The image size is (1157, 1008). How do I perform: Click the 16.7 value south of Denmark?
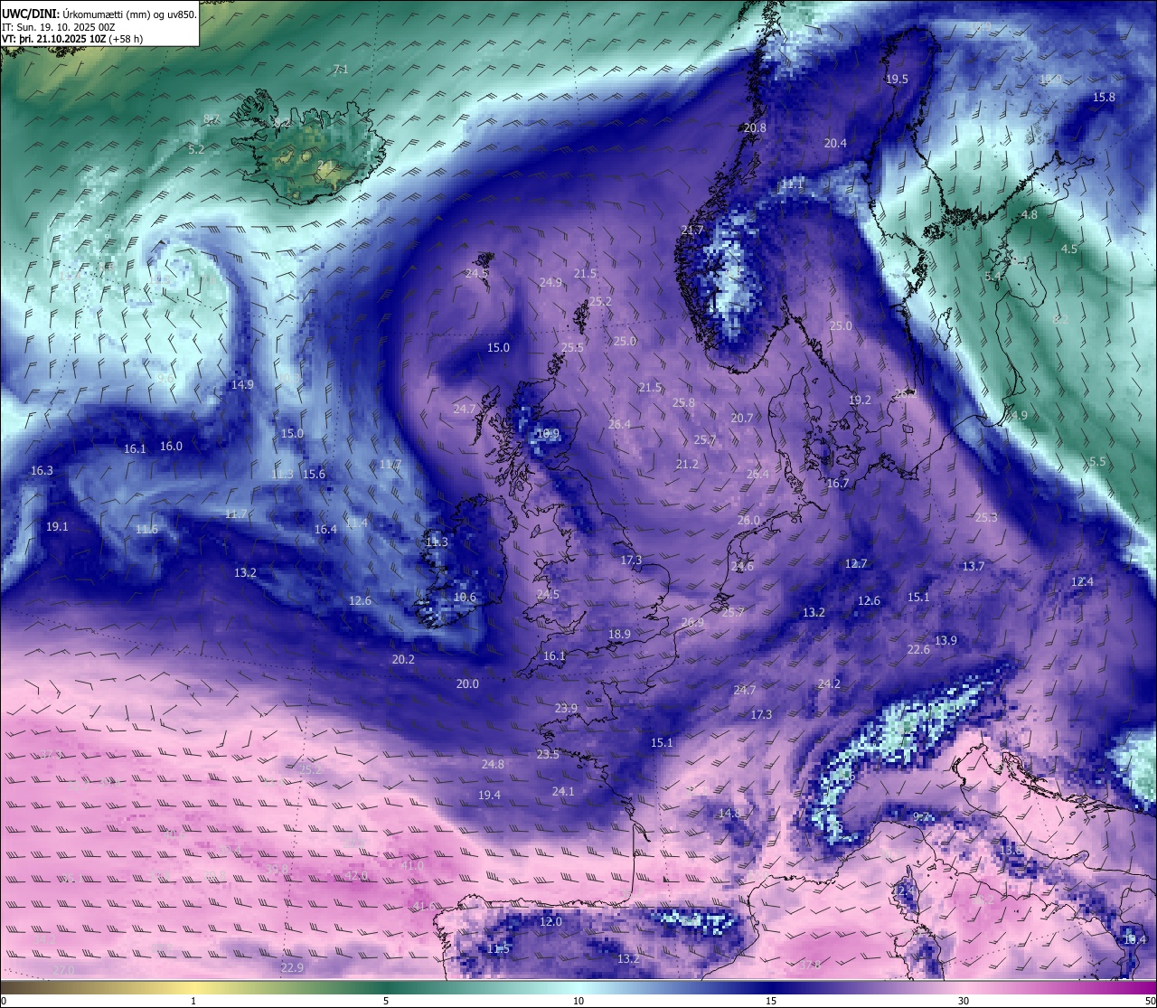tap(838, 484)
